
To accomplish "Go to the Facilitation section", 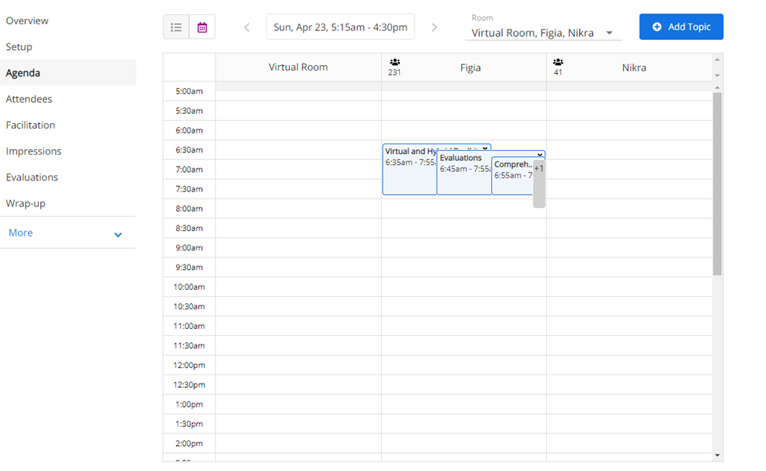I will 31,125.
